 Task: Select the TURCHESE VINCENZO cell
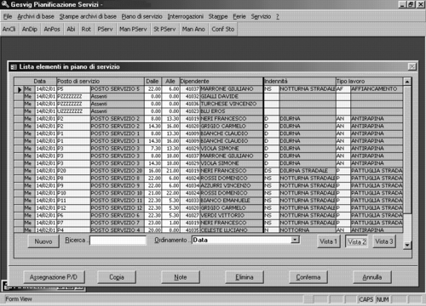pyautogui.click(x=231, y=104)
